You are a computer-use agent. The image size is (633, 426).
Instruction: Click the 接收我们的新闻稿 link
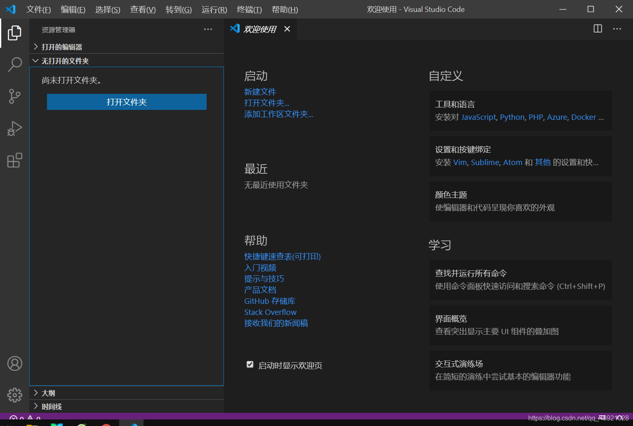[x=276, y=323]
